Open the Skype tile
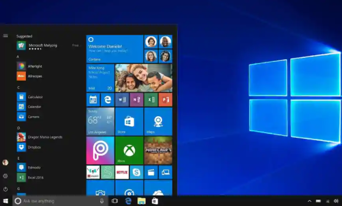This screenshot has height=206, width=342. click(x=136, y=172)
